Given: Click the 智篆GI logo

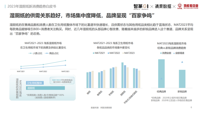Looking at the screenshot, I should pos(141,7).
